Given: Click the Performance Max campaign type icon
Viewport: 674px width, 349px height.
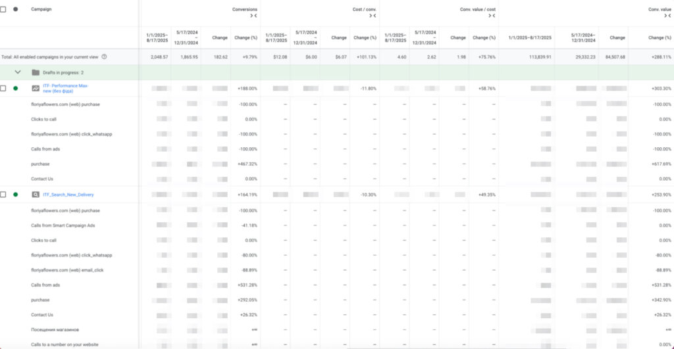Looking at the screenshot, I should coord(36,88).
